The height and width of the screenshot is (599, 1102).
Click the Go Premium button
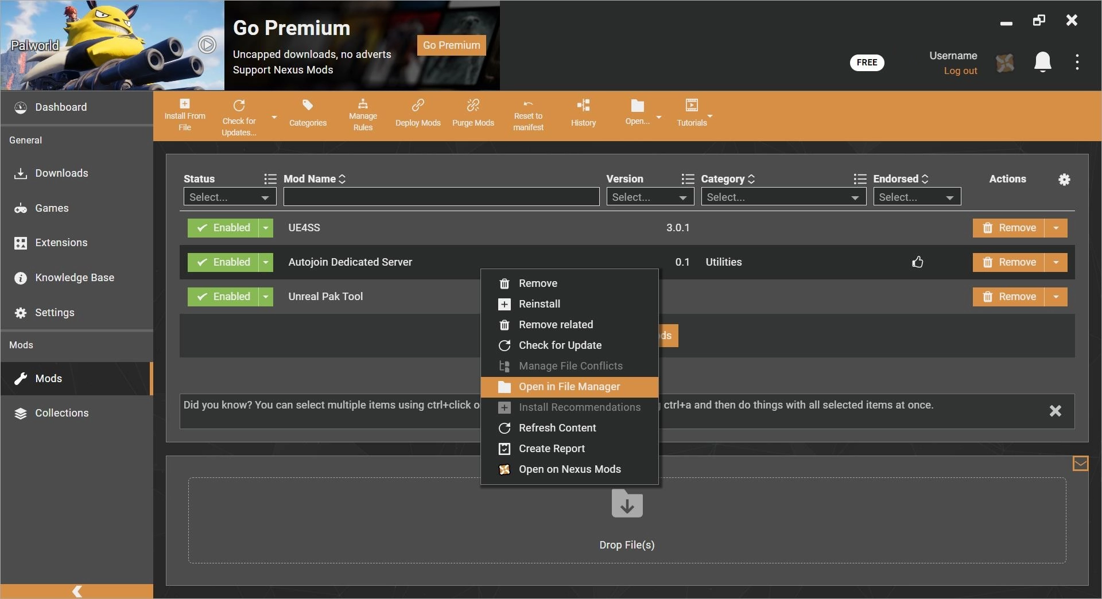(451, 45)
